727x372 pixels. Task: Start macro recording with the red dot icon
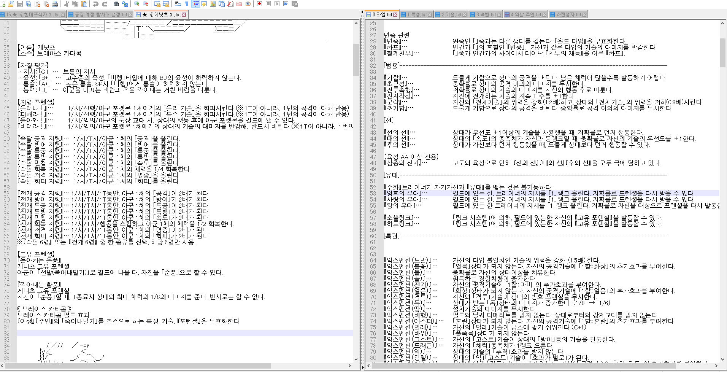coord(259,4)
